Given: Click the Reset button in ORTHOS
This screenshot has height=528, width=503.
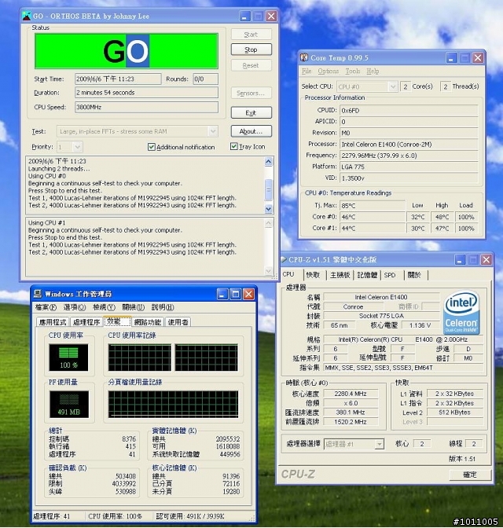Looking at the screenshot, I should pos(251,65).
